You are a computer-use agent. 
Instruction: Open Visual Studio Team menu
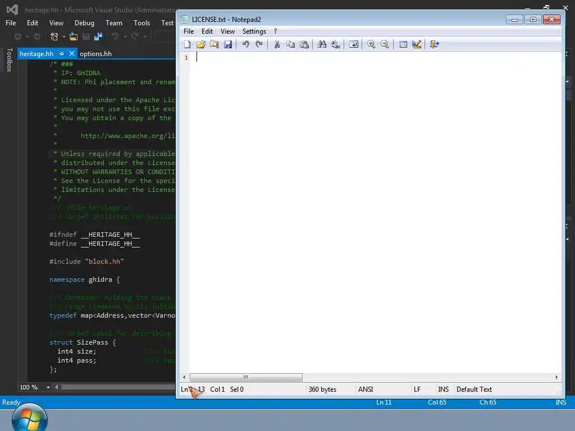pos(113,22)
